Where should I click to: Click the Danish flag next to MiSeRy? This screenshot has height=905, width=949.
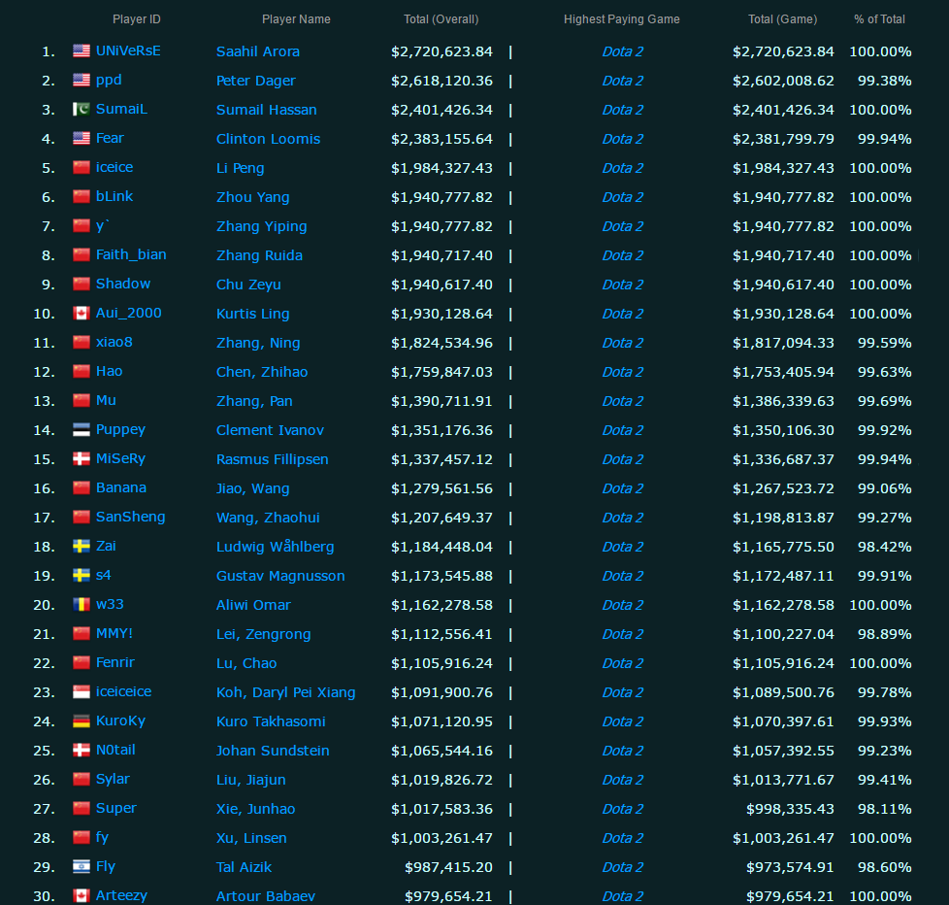click(x=82, y=459)
